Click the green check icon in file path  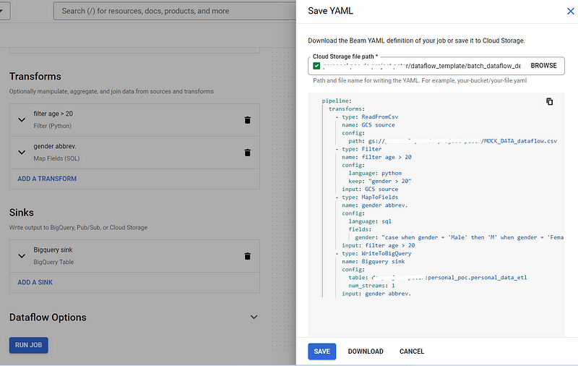[316, 66]
